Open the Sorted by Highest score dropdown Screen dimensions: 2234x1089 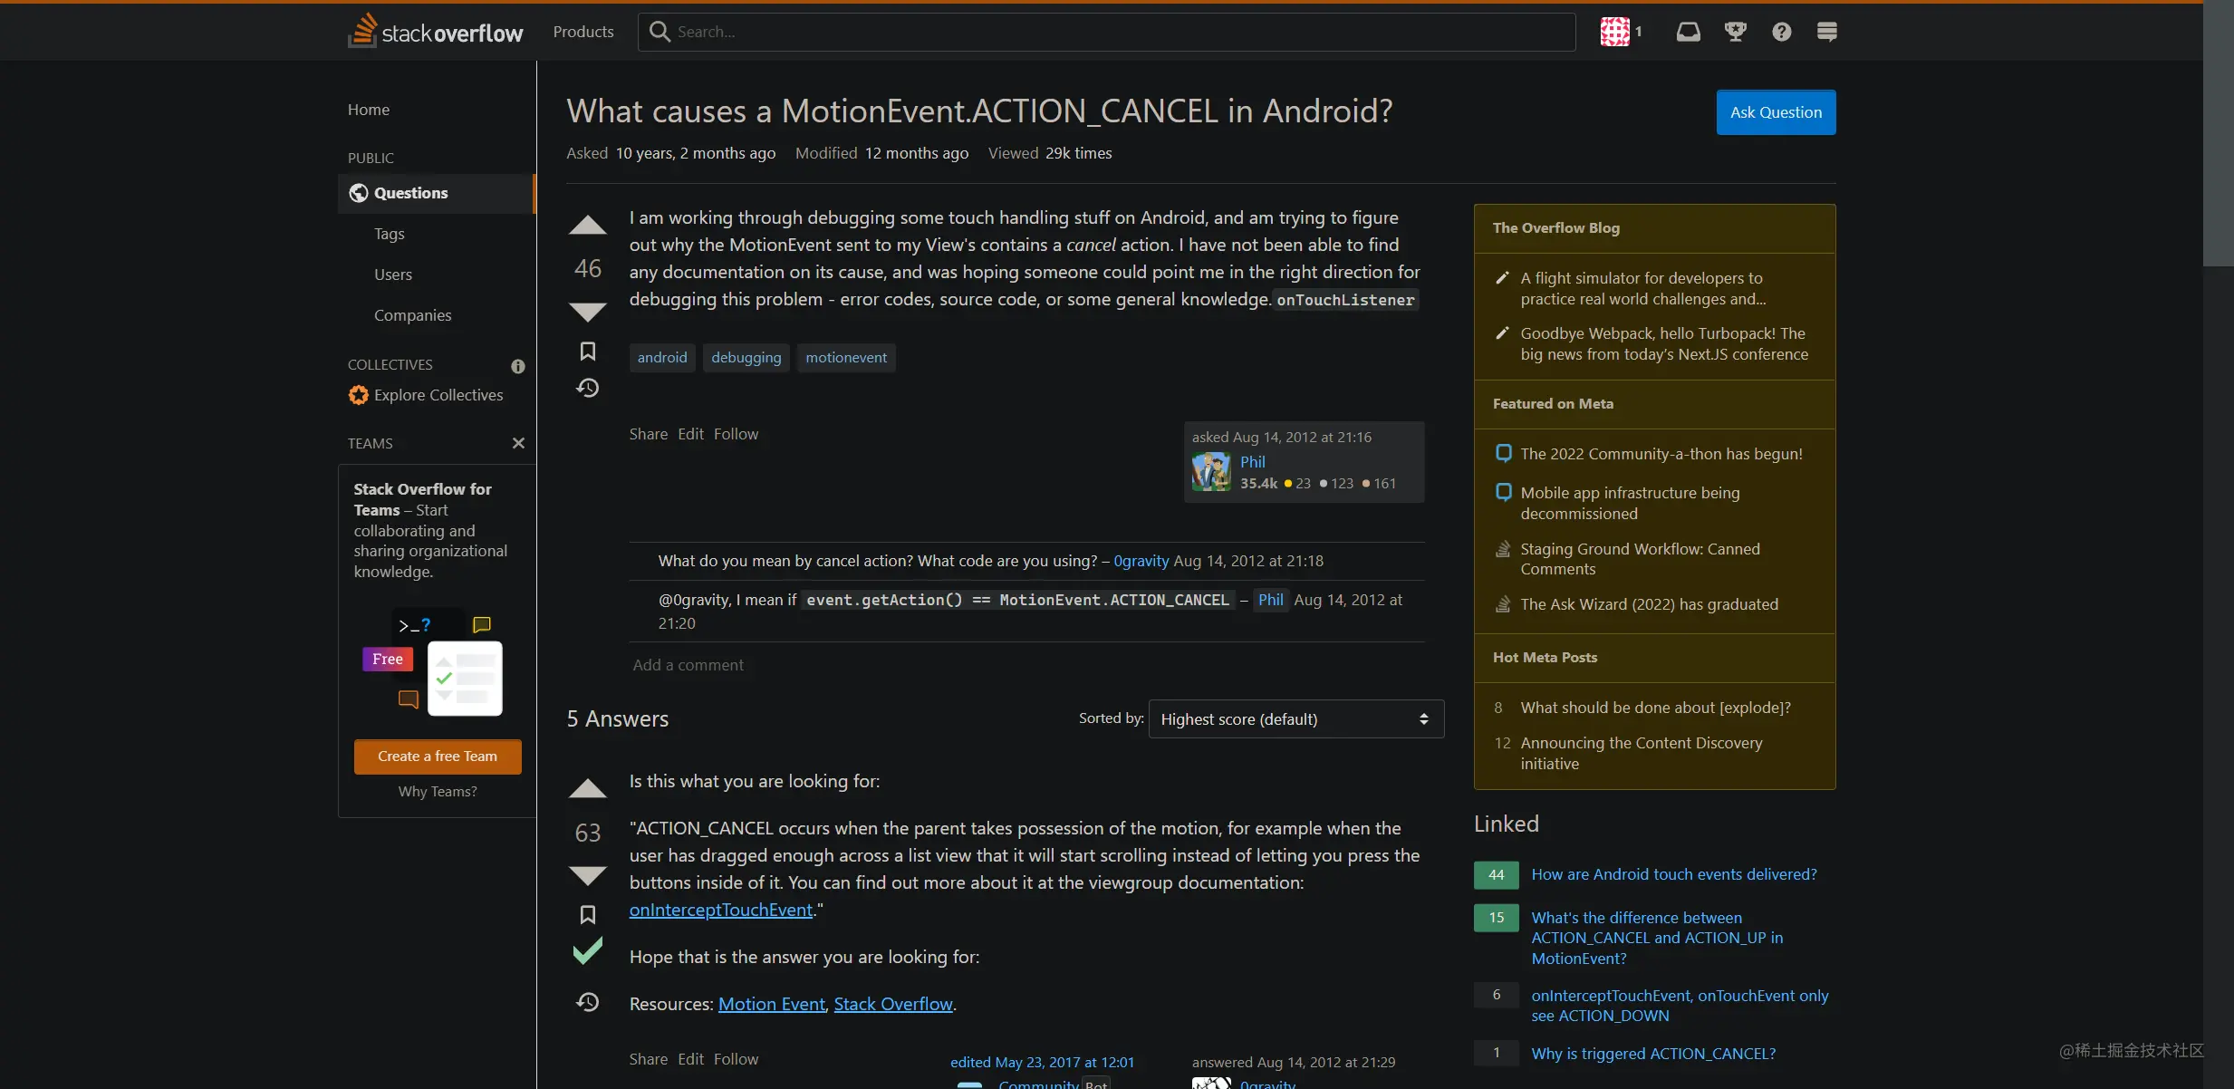pos(1295,718)
